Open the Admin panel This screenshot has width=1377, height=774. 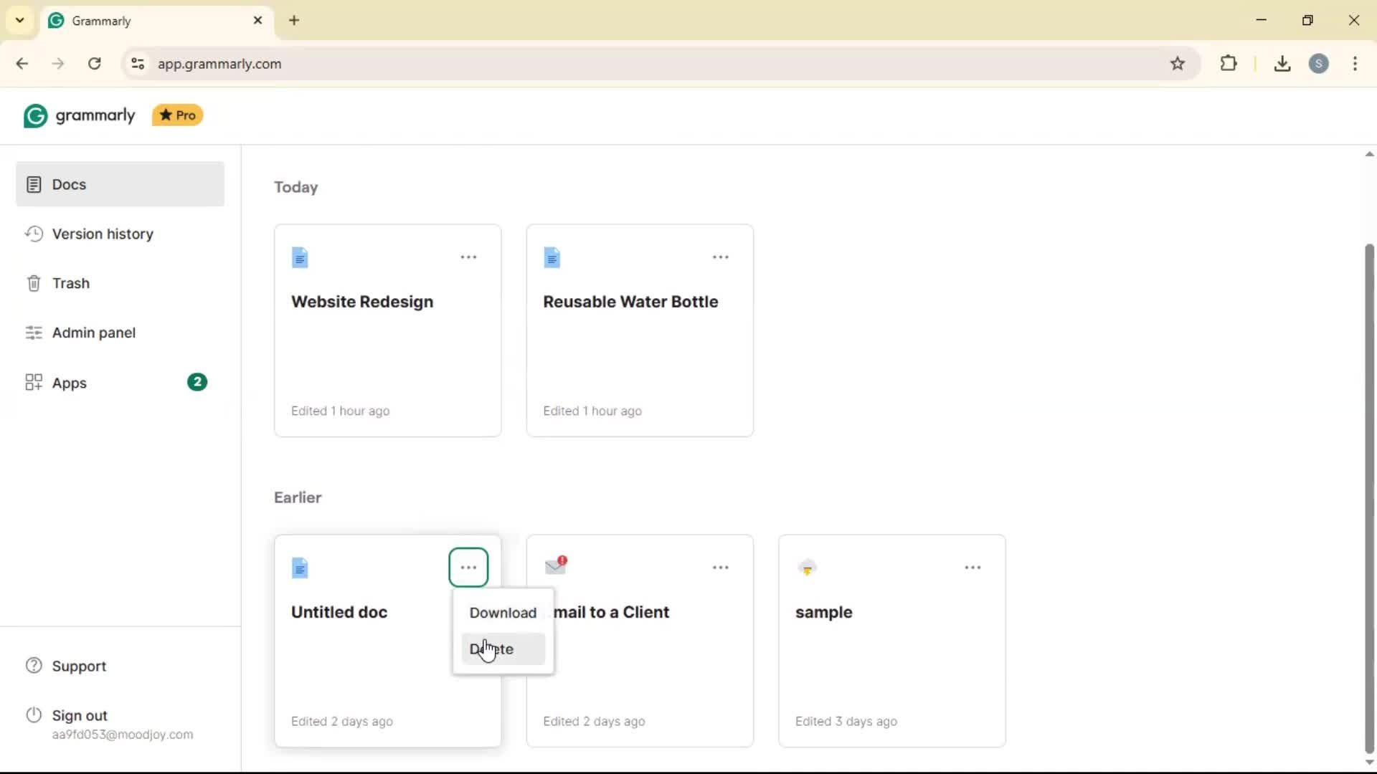[93, 333]
